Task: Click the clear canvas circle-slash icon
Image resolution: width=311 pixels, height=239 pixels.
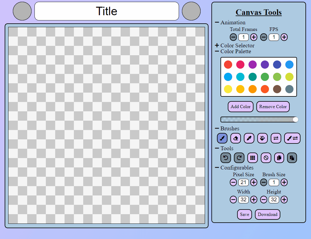Action: (x=266, y=158)
